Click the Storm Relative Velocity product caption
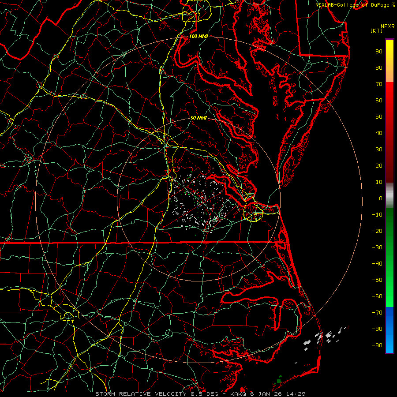The width and height of the screenshot is (397, 397). coord(200,394)
